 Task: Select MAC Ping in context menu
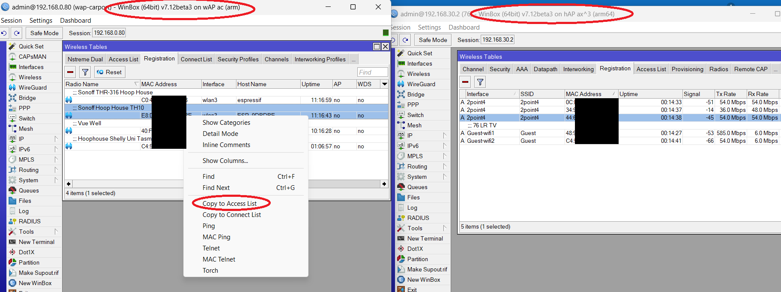[216, 237]
